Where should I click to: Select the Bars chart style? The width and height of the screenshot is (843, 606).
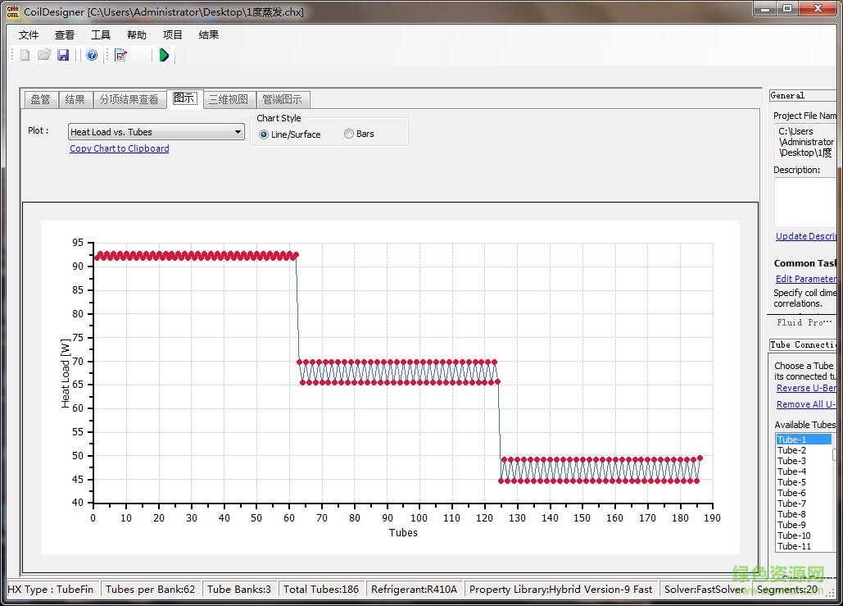coord(349,134)
